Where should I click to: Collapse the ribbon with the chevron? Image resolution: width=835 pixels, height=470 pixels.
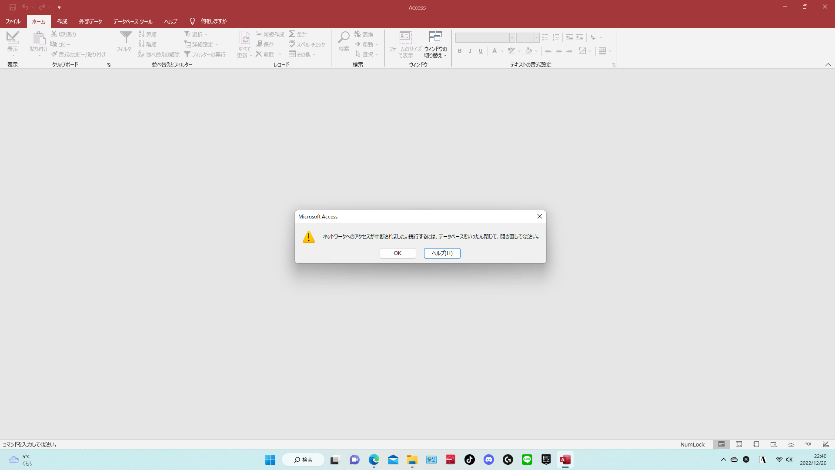pyautogui.click(x=828, y=65)
